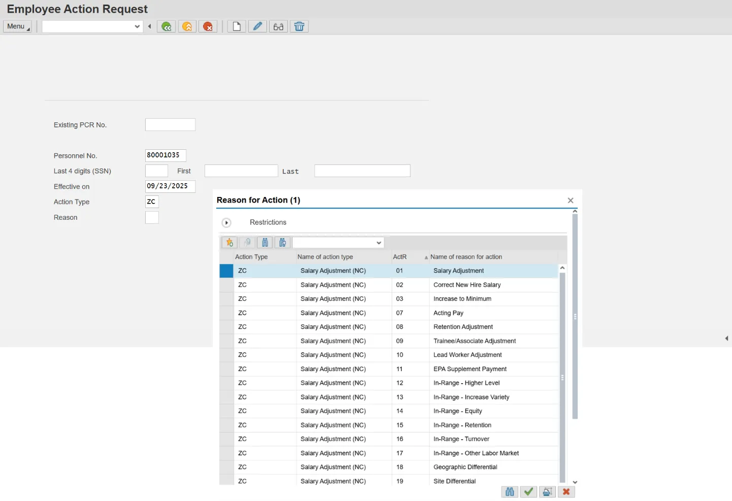Viewport: 732px width, 501px height.
Task: Click the glasses Display icon
Action: click(278, 26)
